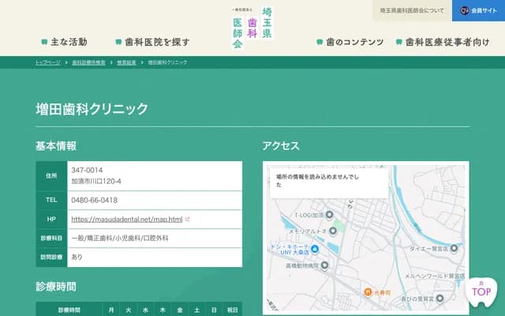The width and height of the screenshot is (505, 316).
Task: Click the tooth icon before 主な活動
Action: pyautogui.click(x=44, y=42)
